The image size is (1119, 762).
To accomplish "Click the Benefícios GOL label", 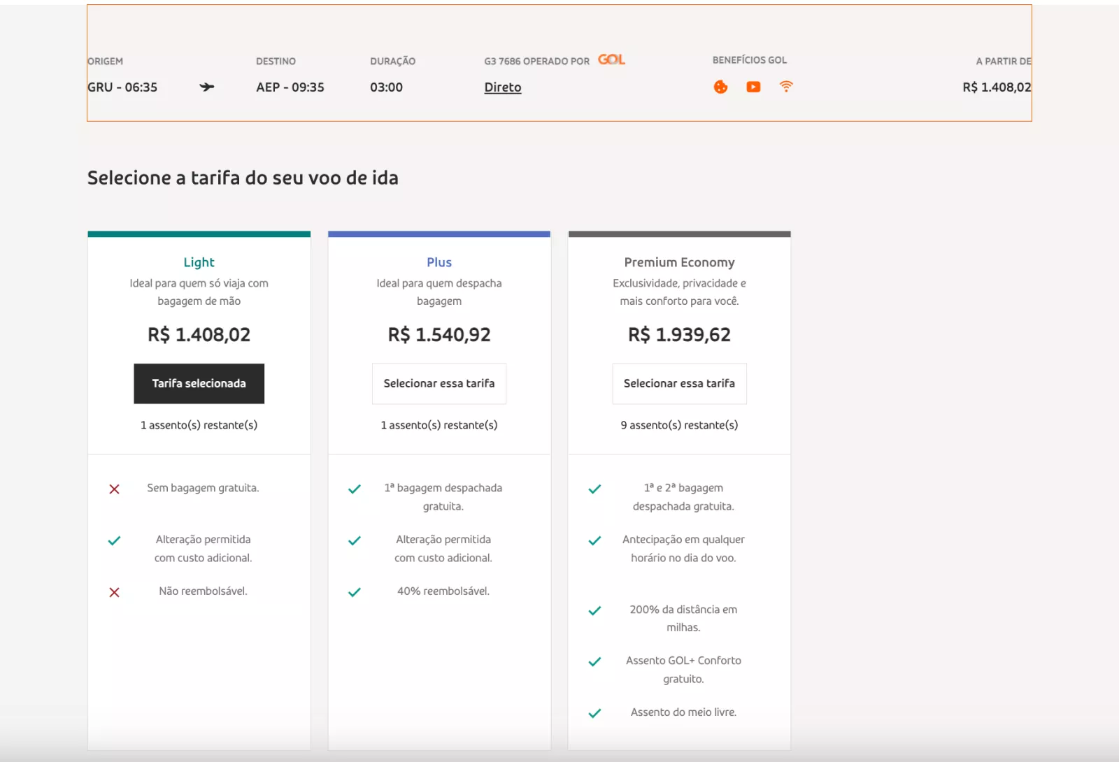I will [x=750, y=60].
